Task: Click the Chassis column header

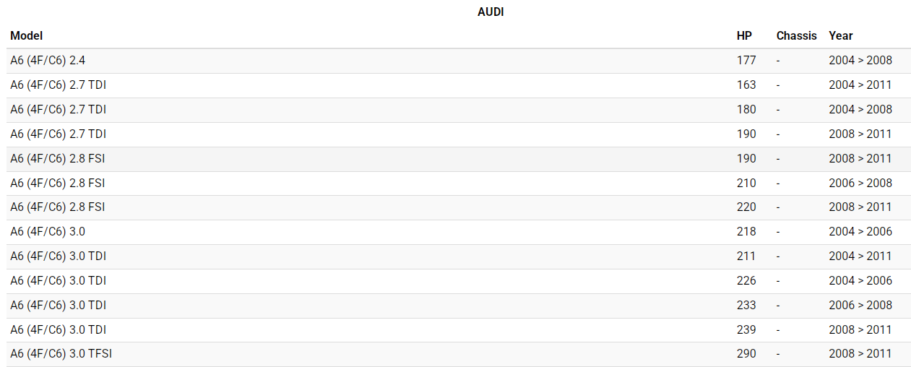Action: 796,35
